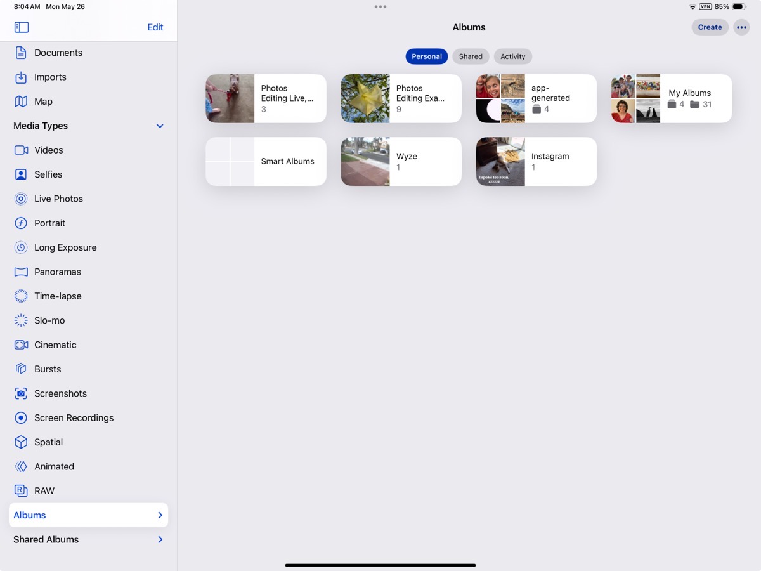
Task: Open the RAW media type
Action: 44,490
